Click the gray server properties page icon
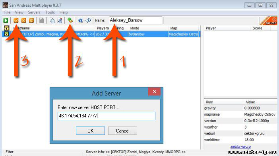279x156 pixels. (42, 20)
